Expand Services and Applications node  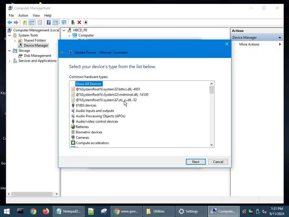tap(10, 61)
